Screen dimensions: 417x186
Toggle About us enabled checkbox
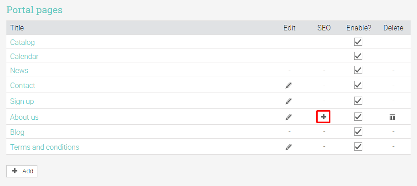(358, 117)
